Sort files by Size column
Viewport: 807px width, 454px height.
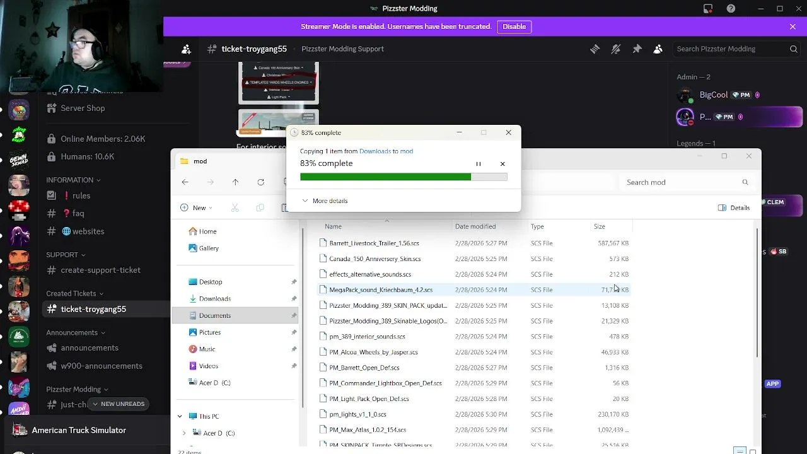[599, 226]
